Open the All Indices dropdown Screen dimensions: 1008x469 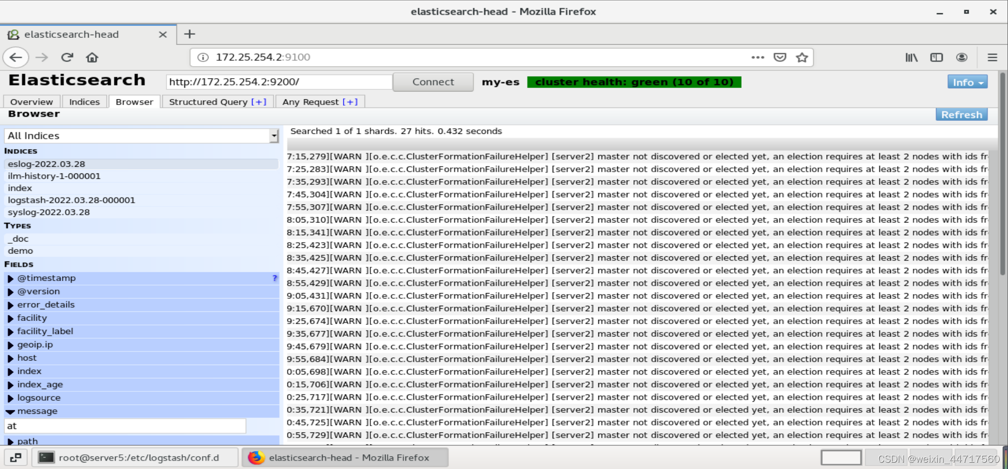[141, 136]
